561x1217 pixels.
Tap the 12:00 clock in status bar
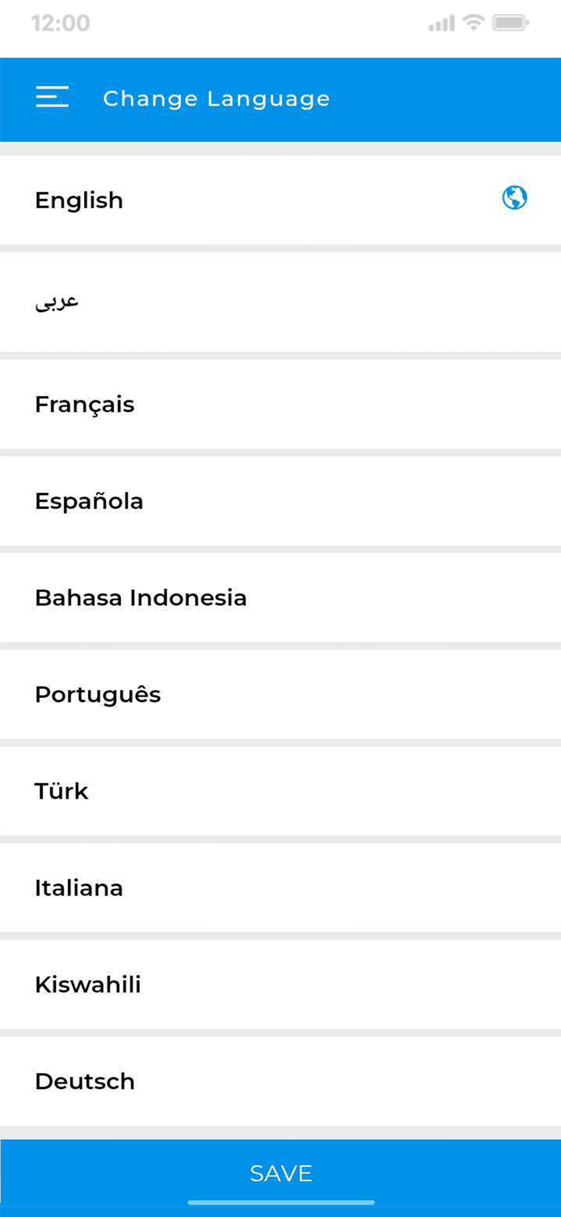(x=61, y=23)
